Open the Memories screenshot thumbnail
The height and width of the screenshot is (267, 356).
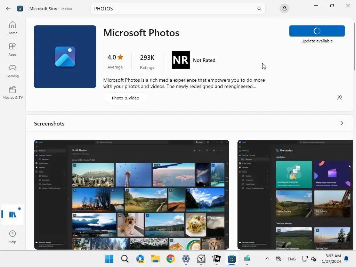295,195
